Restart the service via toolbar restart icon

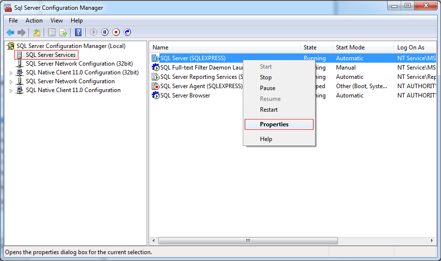[x=128, y=32]
